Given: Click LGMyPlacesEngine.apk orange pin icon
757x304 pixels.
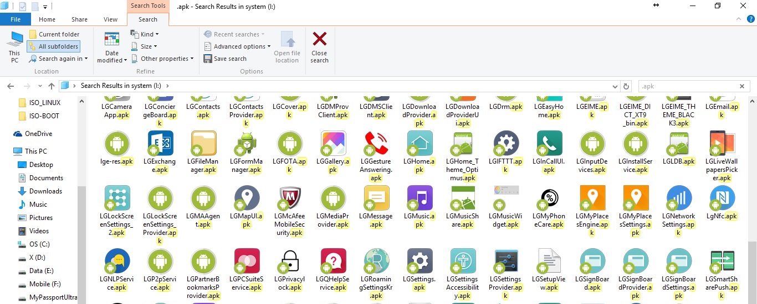Looking at the screenshot, I should point(592,198).
